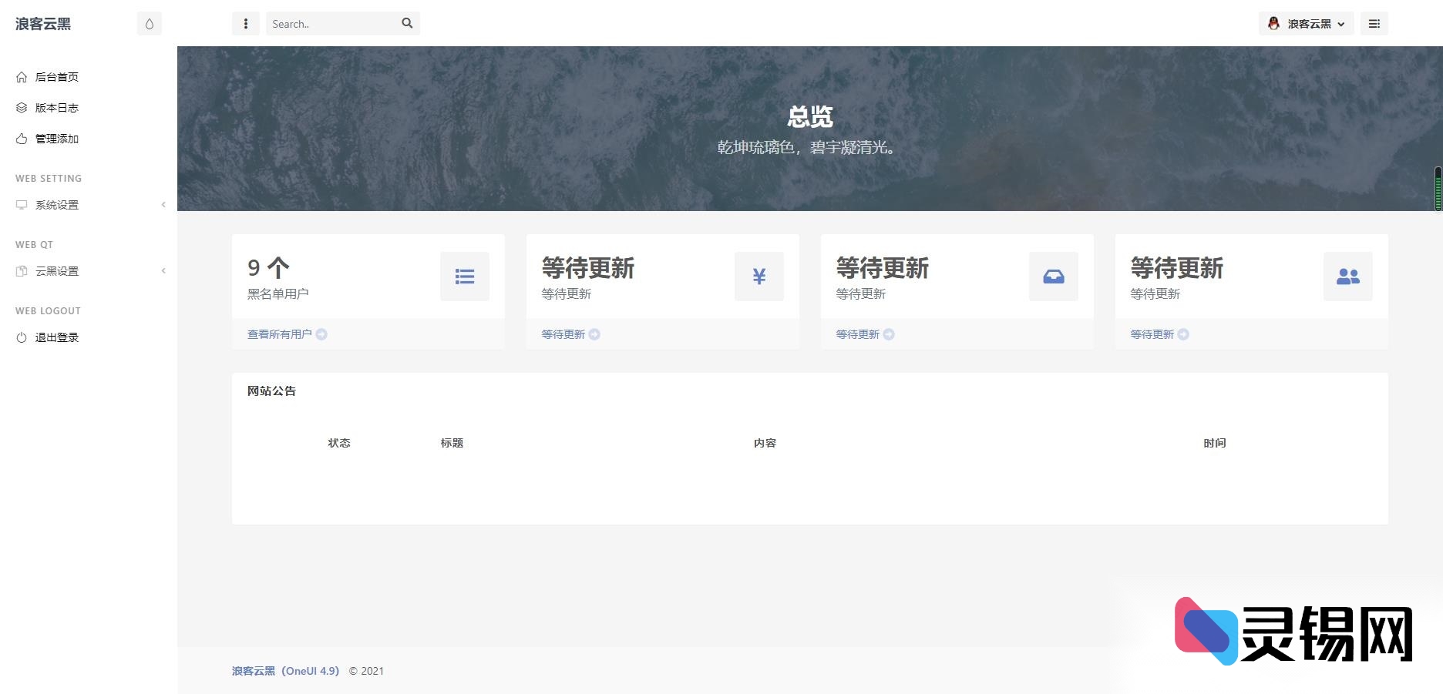This screenshot has width=1443, height=694.
Task: Click the layers icon beside 版本日志
Action: [21, 107]
